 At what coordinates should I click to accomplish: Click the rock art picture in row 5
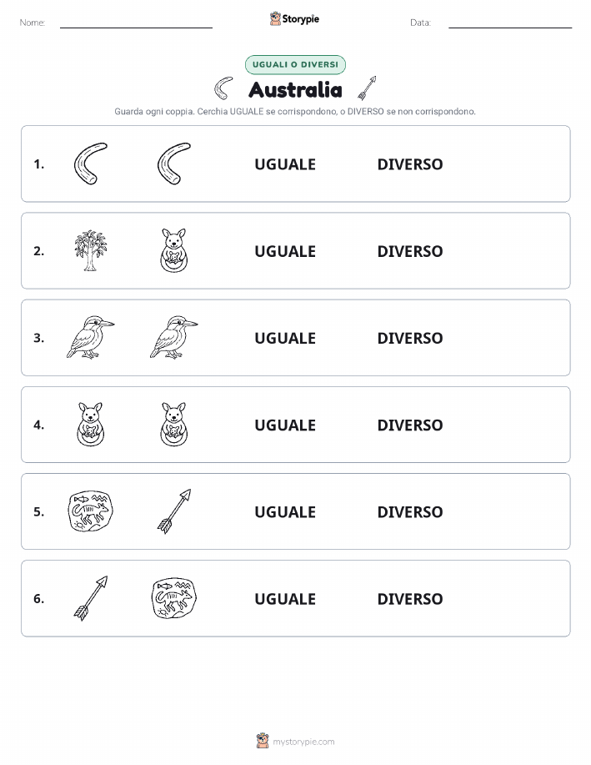point(90,511)
